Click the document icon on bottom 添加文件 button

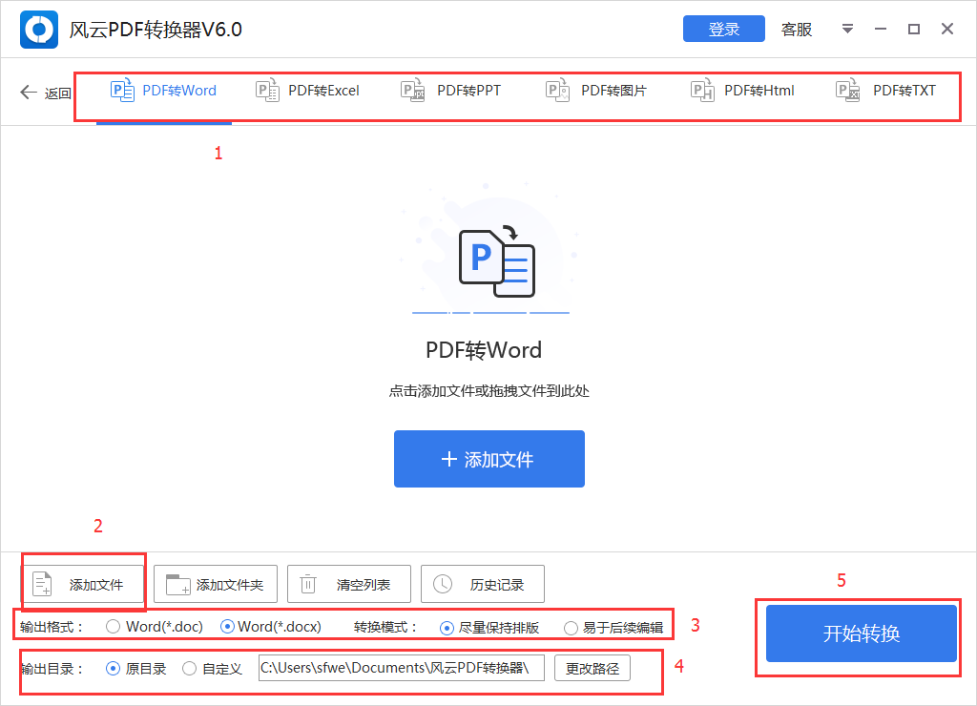[42, 584]
